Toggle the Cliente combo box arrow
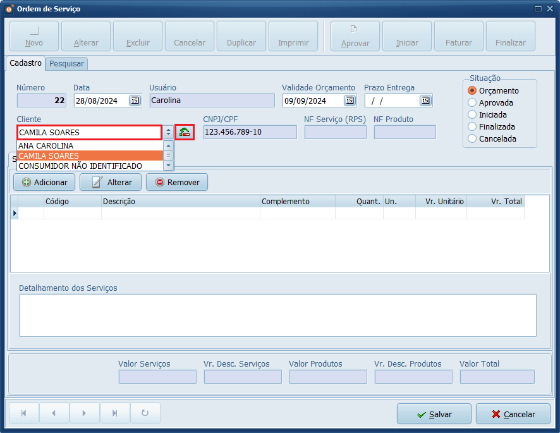This screenshot has height=433, width=560. 168,133
